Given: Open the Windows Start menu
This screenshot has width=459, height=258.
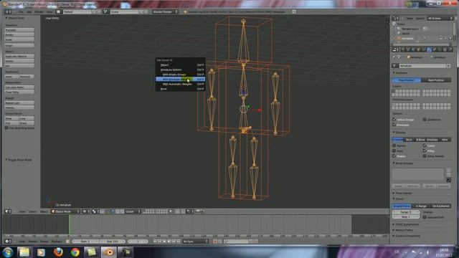Looking at the screenshot, I should pyautogui.click(x=8, y=252).
